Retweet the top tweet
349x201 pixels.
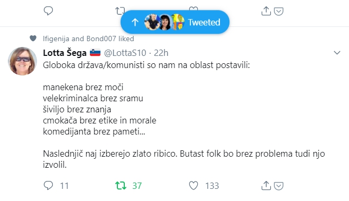pyautogui.click(x=120, y=11)
